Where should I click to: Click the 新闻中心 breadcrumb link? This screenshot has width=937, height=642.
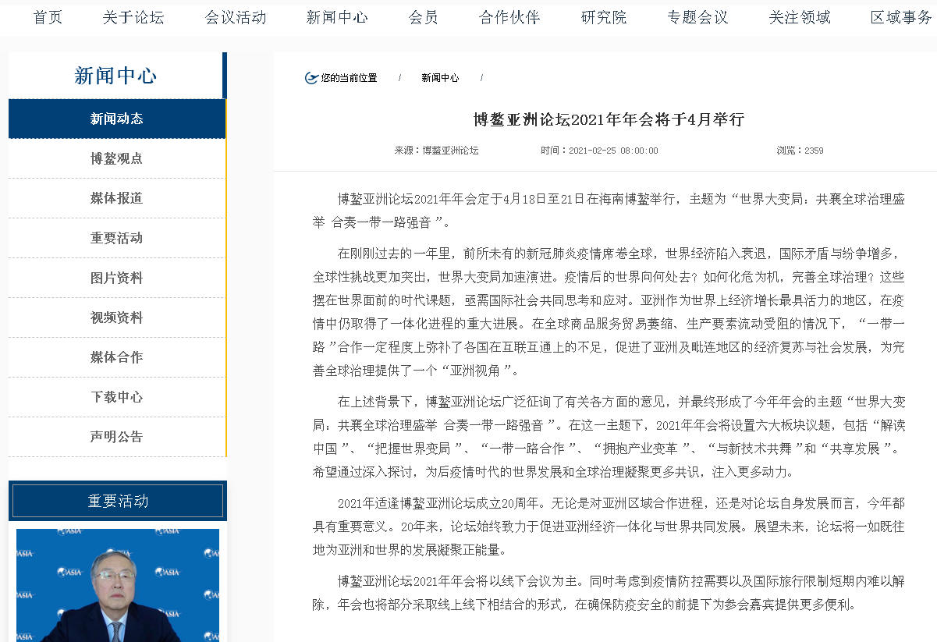[x=440, y=78]
